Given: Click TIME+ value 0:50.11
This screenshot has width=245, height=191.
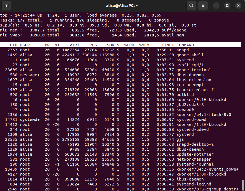Looking at the screenshot, I should (165, 50).
